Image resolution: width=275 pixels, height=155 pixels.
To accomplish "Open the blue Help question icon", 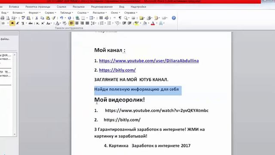I will (174, 18).
